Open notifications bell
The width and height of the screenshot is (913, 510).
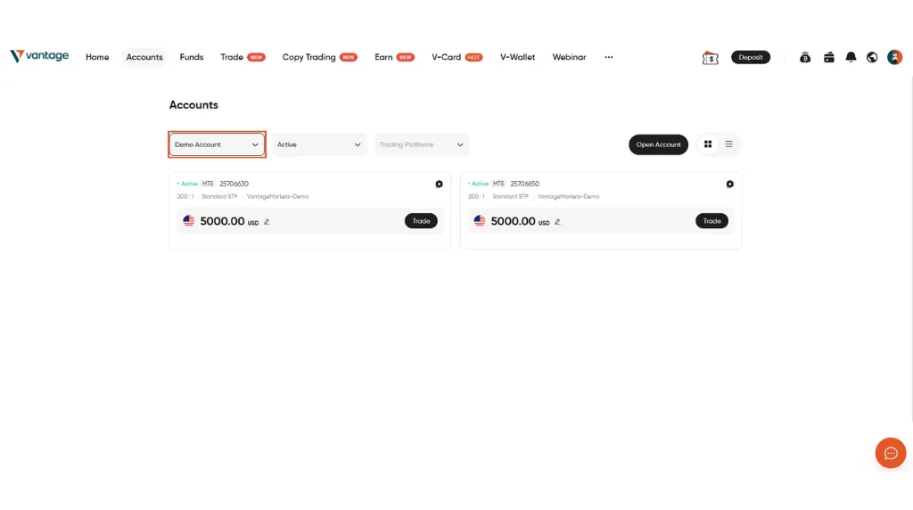[851, 57]
